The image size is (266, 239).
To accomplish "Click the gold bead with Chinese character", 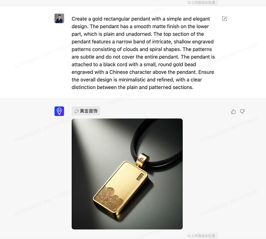I will [142, 159].
